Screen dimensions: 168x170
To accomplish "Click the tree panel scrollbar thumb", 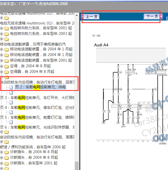I will pyautogui.click(x=77, y=166).
